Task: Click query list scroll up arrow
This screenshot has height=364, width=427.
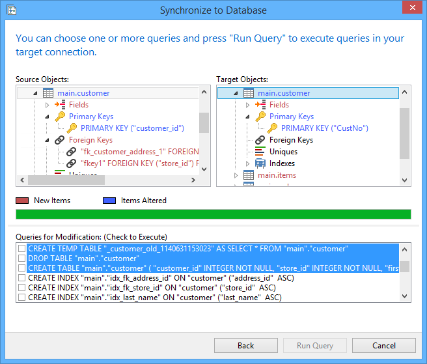Action: (405, 249)
